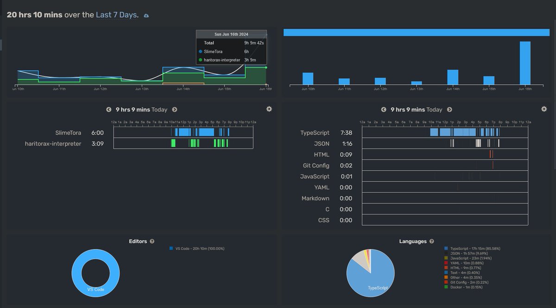Click the JavaScript row label showing 0:01
Screen dimensions: 556x308
315,177
